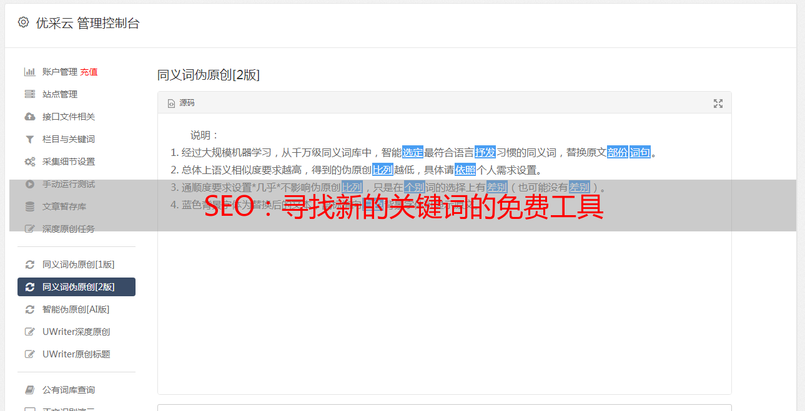Click the 同义词伪原创[2版] page heading
The image size is (805, 411).
[x=209, y=75]
